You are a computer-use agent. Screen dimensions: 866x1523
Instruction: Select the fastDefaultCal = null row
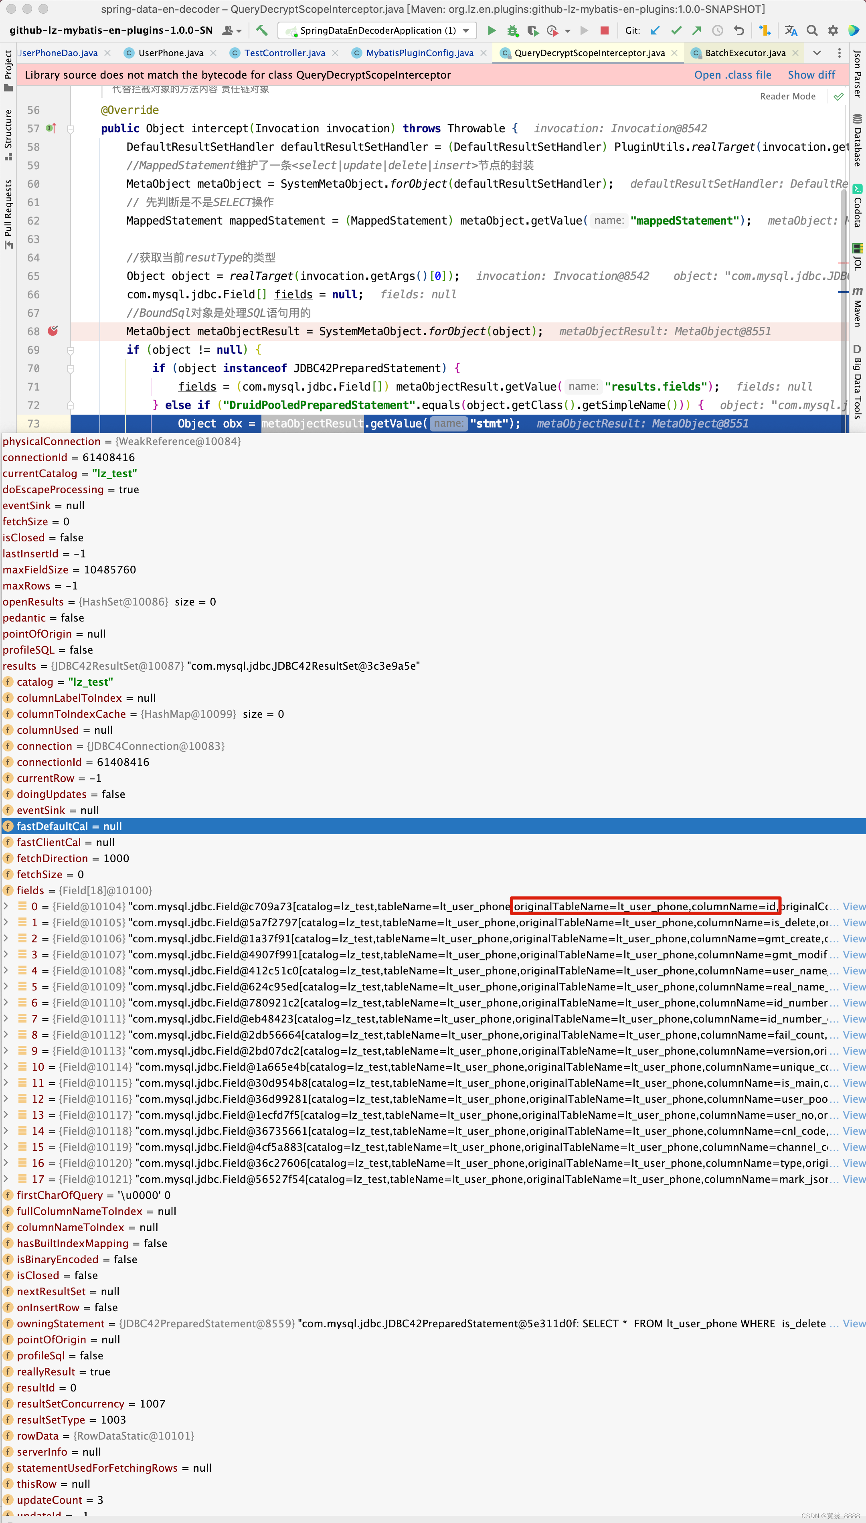433,826
